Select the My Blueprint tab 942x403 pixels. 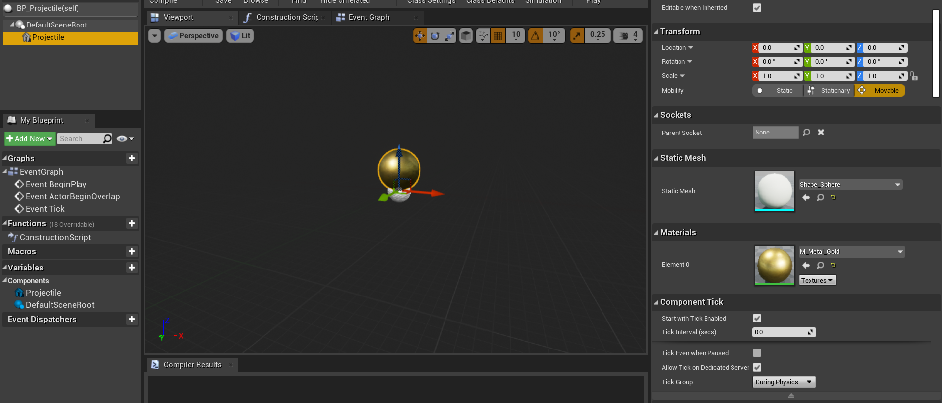49,120
